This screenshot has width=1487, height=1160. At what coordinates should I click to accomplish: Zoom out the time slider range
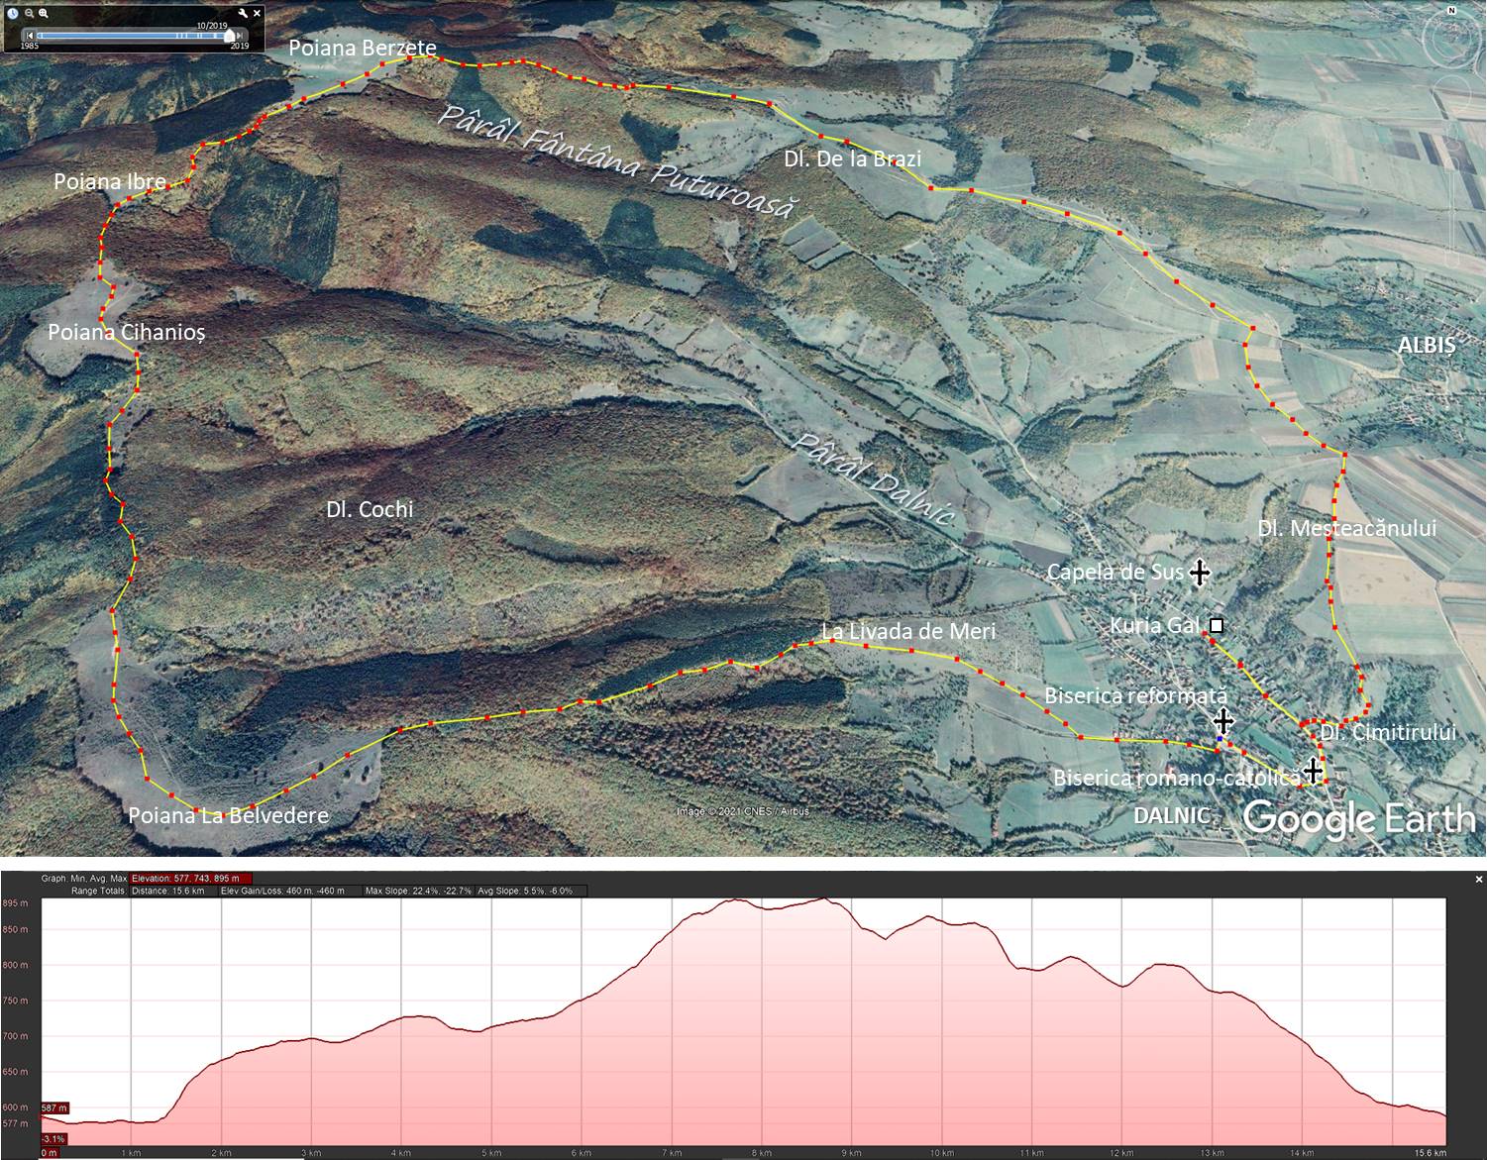click(x=29, y=13)
